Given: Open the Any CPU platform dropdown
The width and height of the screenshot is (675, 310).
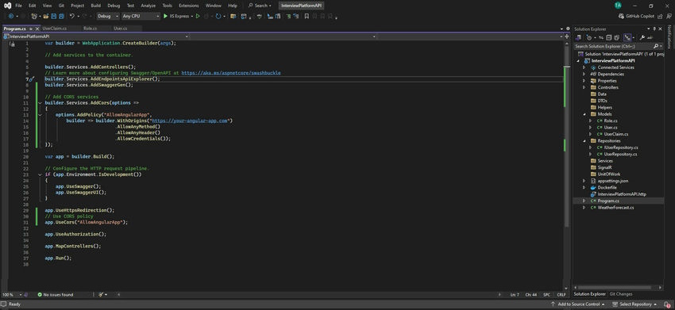Looking at the screenshot, I should (x=141, y=16).
